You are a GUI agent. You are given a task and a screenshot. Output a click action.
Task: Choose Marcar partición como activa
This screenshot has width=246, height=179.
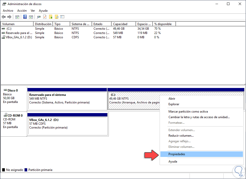coord(202,112)
